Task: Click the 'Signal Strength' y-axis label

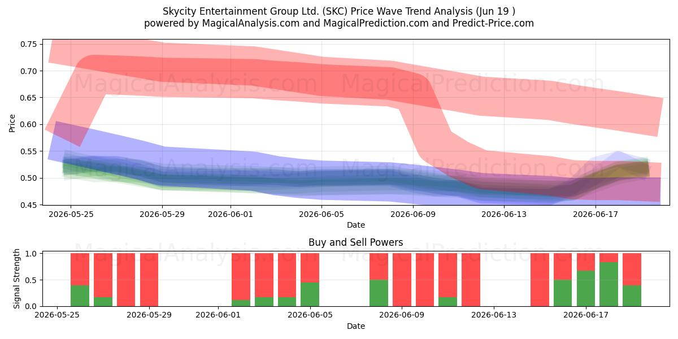Action: point(17,278)
